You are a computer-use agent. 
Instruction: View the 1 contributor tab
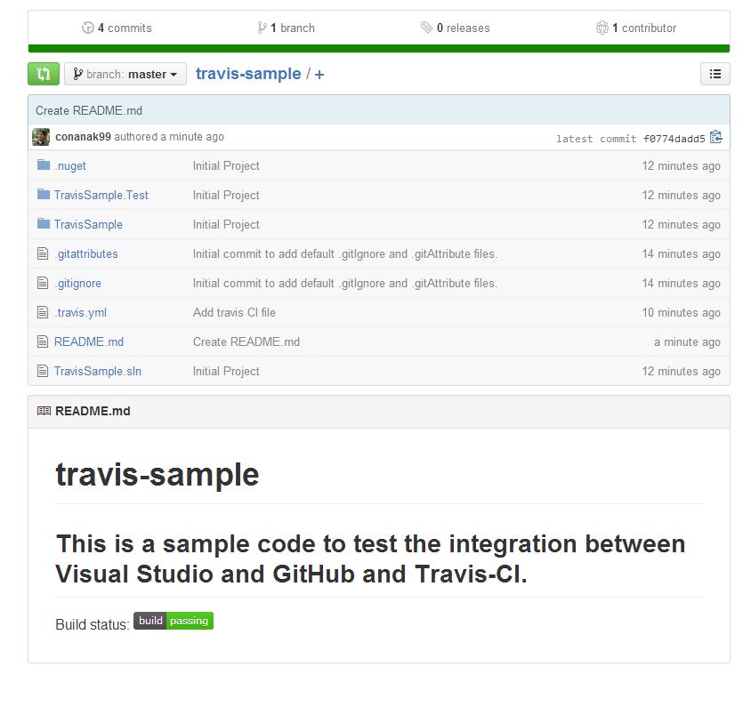click(x=636, y=28)
